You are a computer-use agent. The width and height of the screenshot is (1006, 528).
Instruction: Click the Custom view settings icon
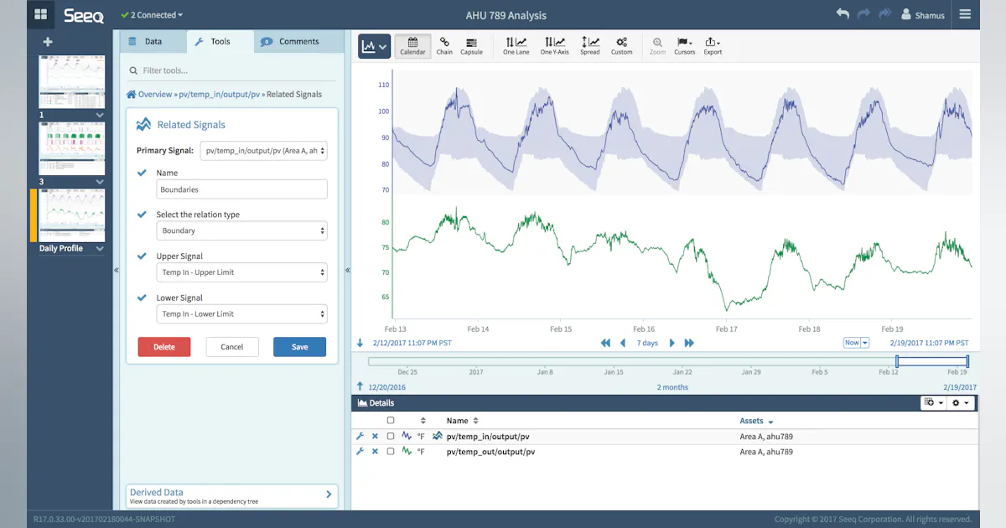coord(621,45)
